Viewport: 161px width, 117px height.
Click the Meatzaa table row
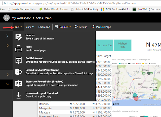75,112
